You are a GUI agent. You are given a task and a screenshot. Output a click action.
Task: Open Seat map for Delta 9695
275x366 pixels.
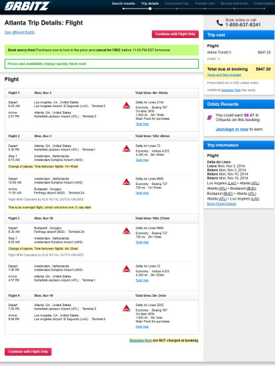[142, 193]
